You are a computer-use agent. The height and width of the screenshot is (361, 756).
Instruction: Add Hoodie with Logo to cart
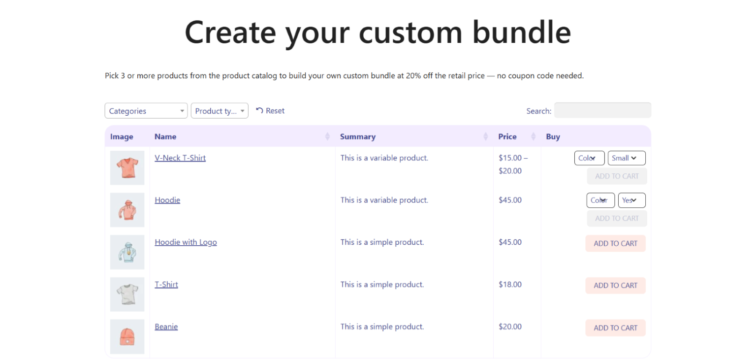click(x=615, y=243)
